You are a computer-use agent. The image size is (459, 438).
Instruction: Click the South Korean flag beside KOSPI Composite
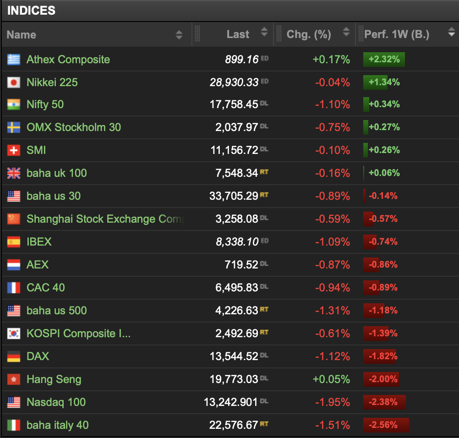pyautogui.click(x=14, y=333)
